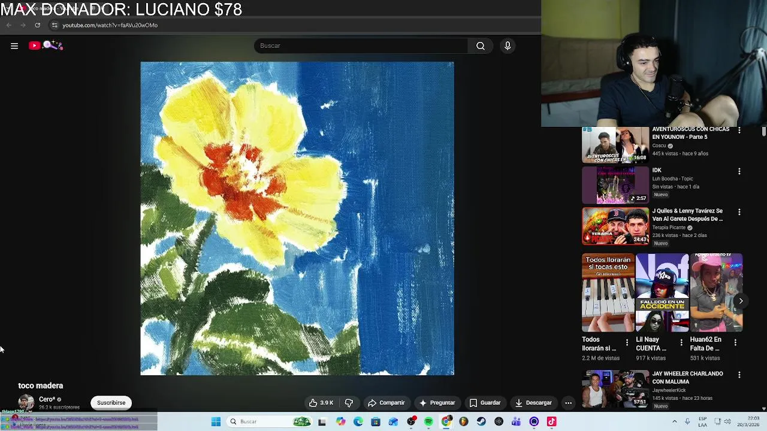This screenshot has width=767, height=431.
Task: Go back in browser history
Action: [x=9, y=25]
